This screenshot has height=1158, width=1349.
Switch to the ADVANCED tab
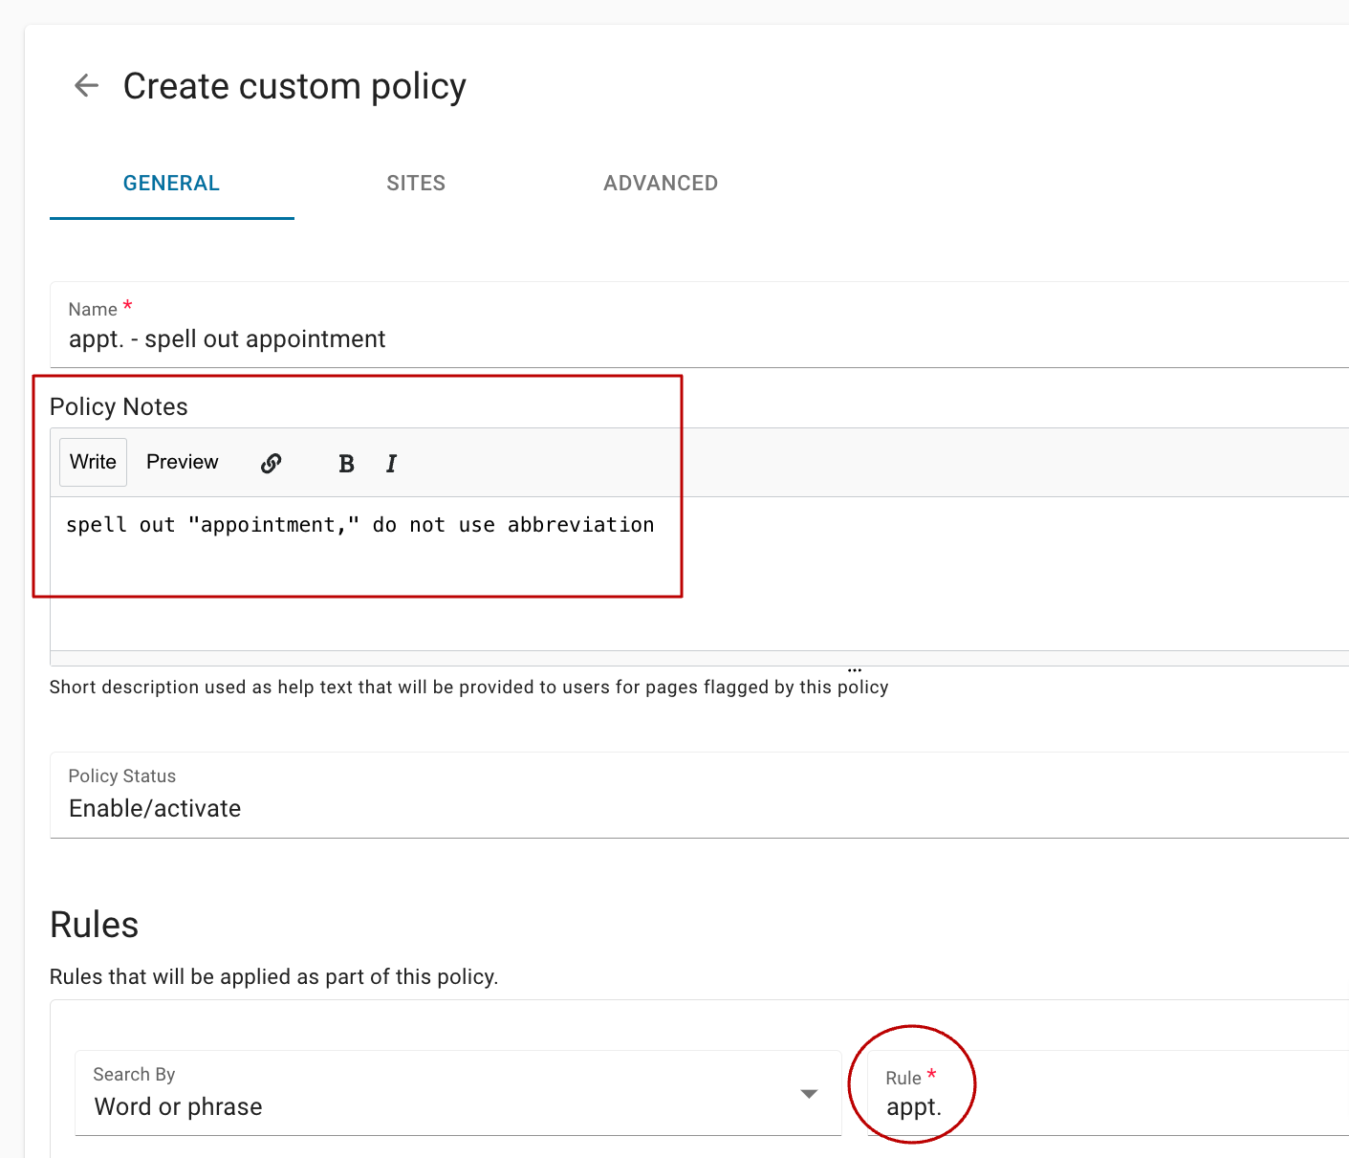[x=660, y=183]
